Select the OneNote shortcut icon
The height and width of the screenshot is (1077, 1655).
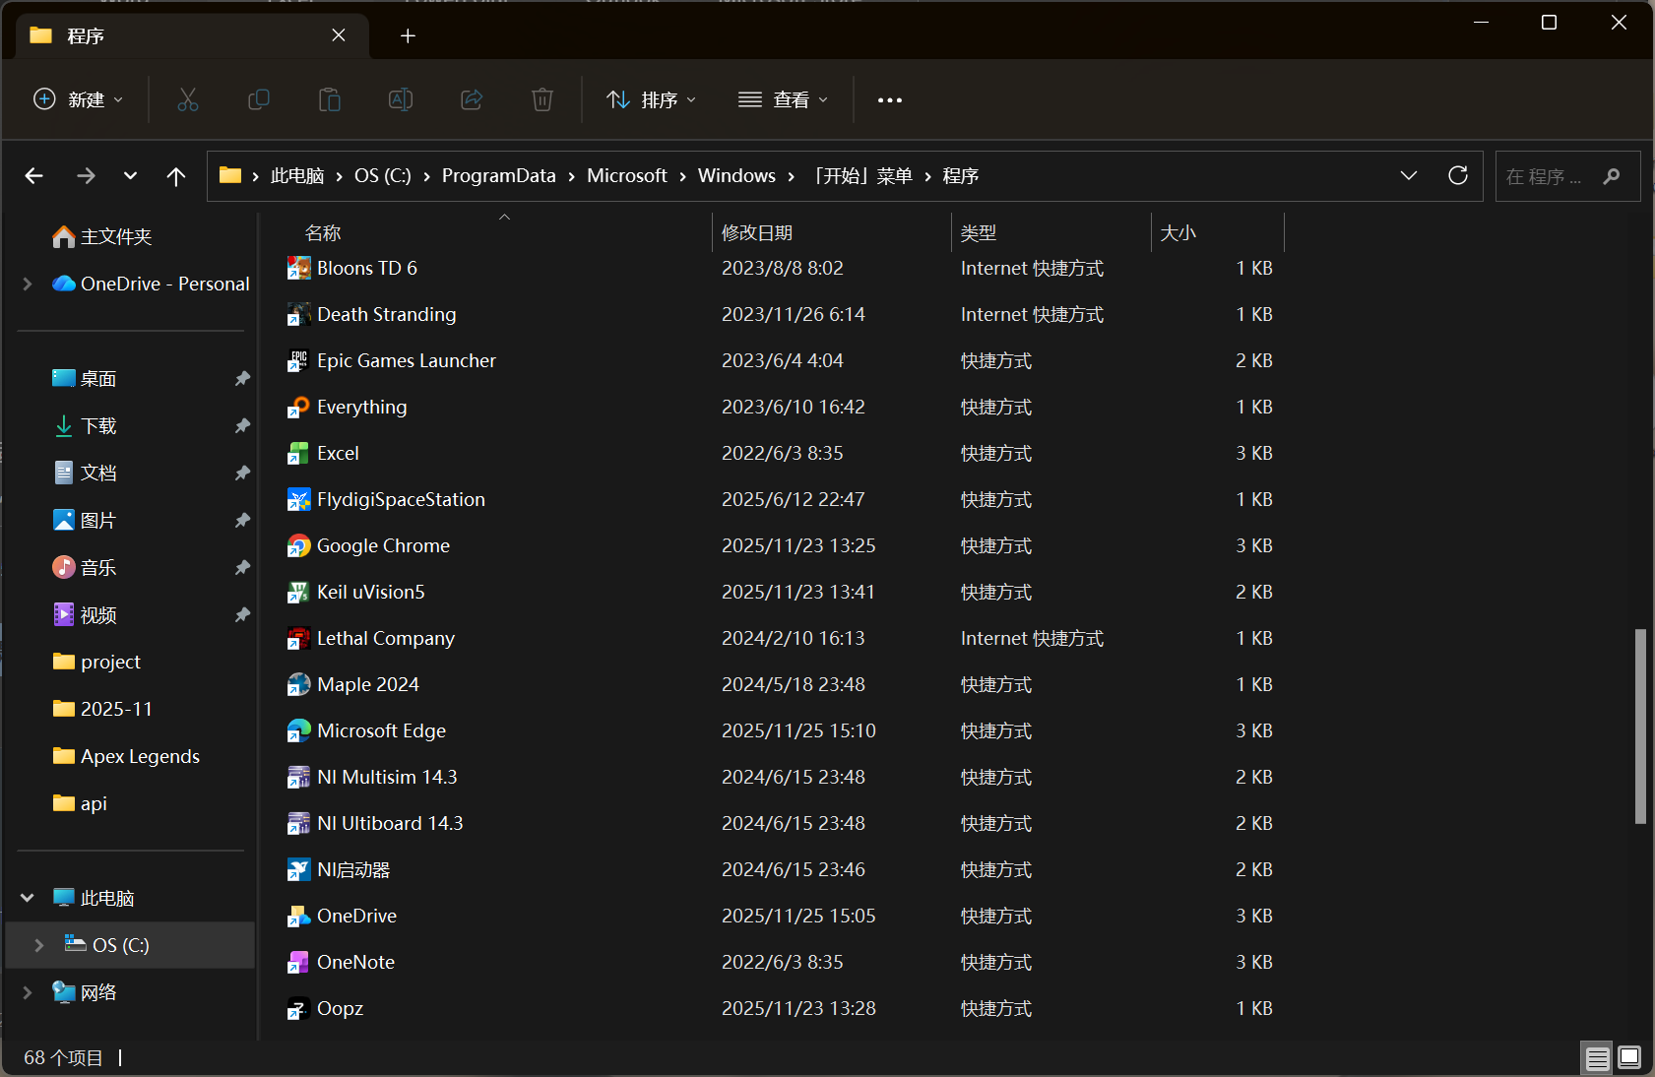pos(298,963)
